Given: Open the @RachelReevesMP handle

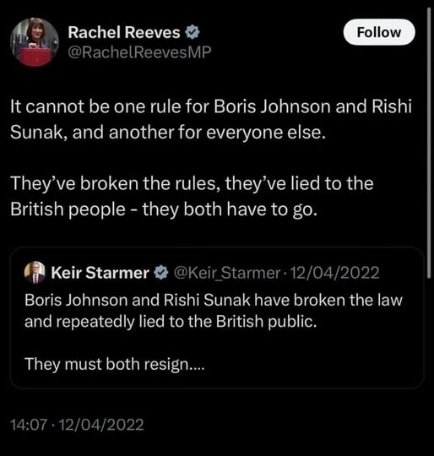Looking at the screenshot, I should point(139,52).
